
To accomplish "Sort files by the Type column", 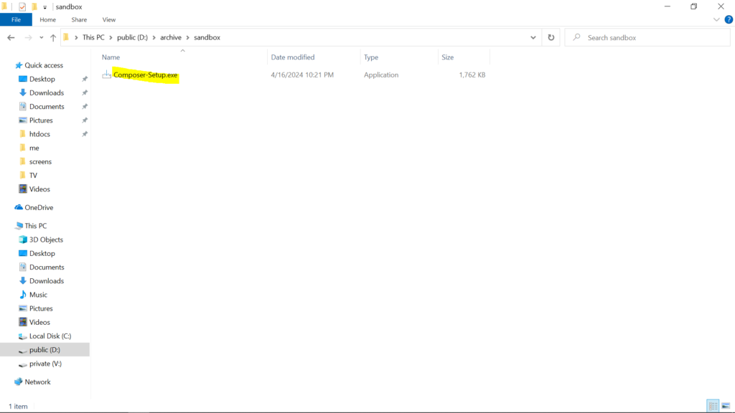I will point(371,57).
